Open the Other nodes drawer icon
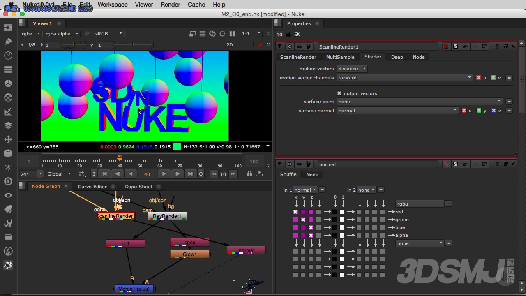The image size is (526, 296). pos(8,237)
